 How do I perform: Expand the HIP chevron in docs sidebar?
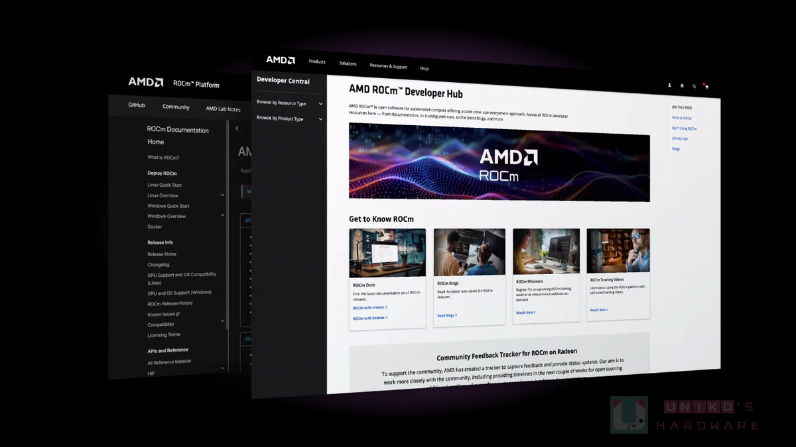point(223,368)
